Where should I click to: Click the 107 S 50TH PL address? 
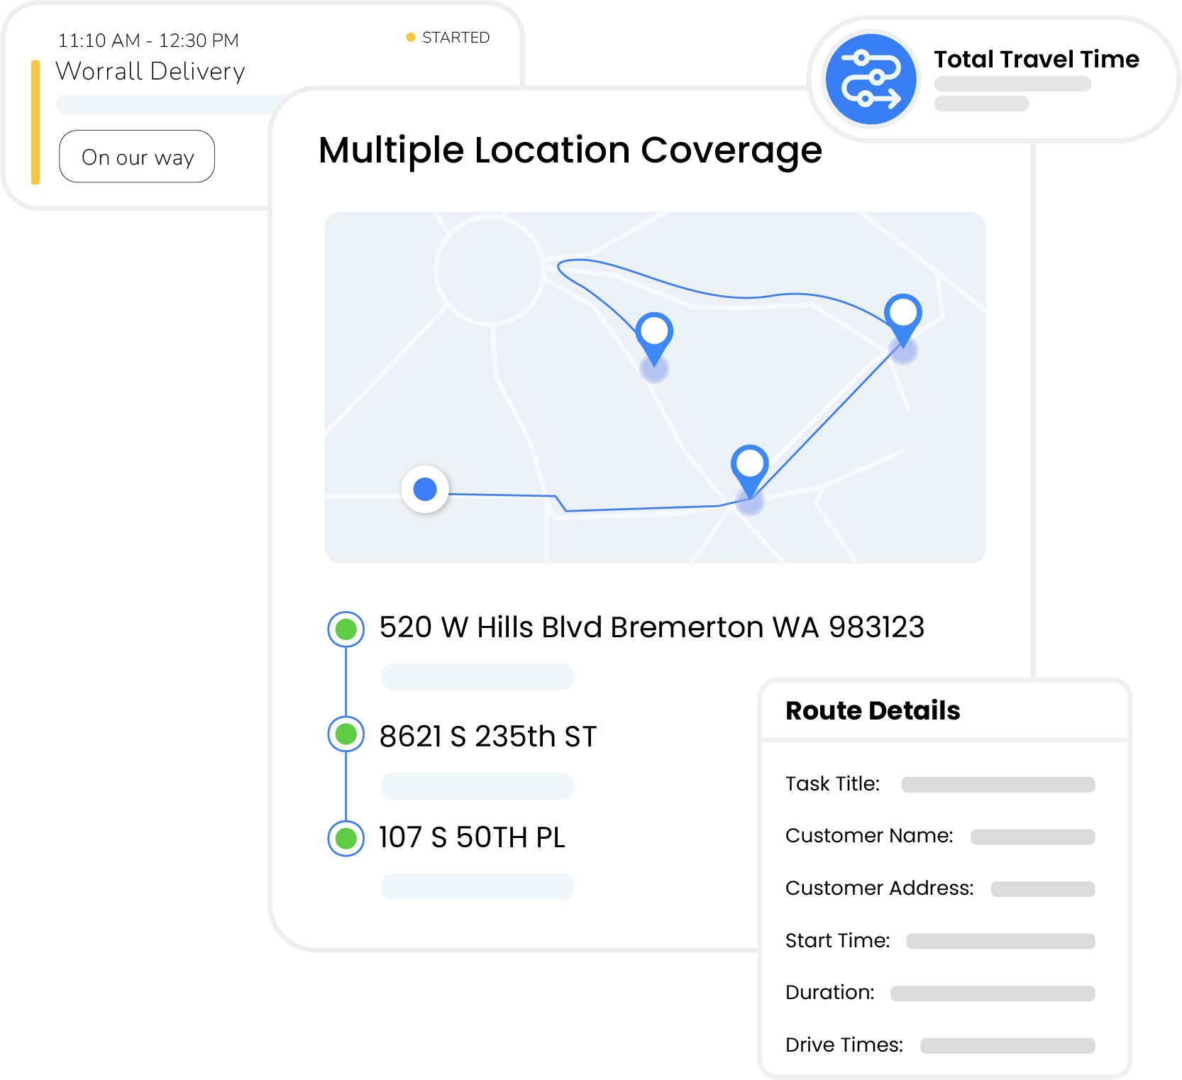[x=472, y=837]
